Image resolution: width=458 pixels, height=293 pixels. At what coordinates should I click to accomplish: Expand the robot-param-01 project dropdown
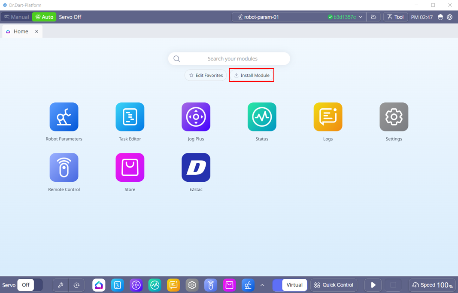pos(361,17)
